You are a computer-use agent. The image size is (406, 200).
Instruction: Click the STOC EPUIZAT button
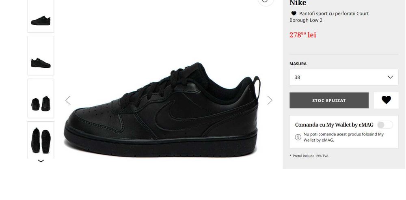pyautogui.click(x=329, y=100)
